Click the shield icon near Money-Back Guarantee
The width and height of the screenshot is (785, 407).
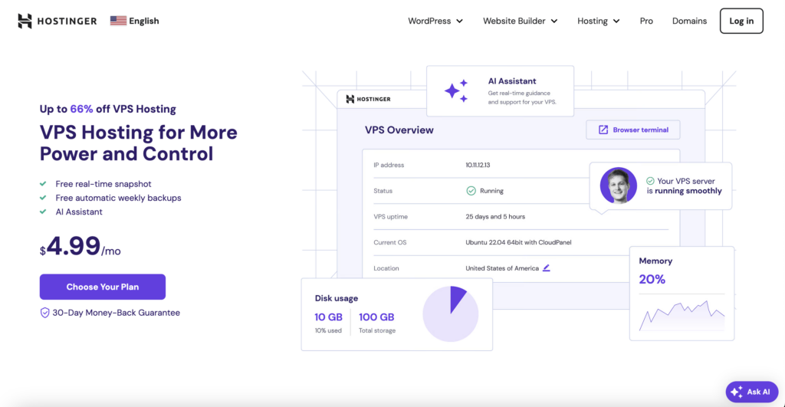tap(44, 313)
